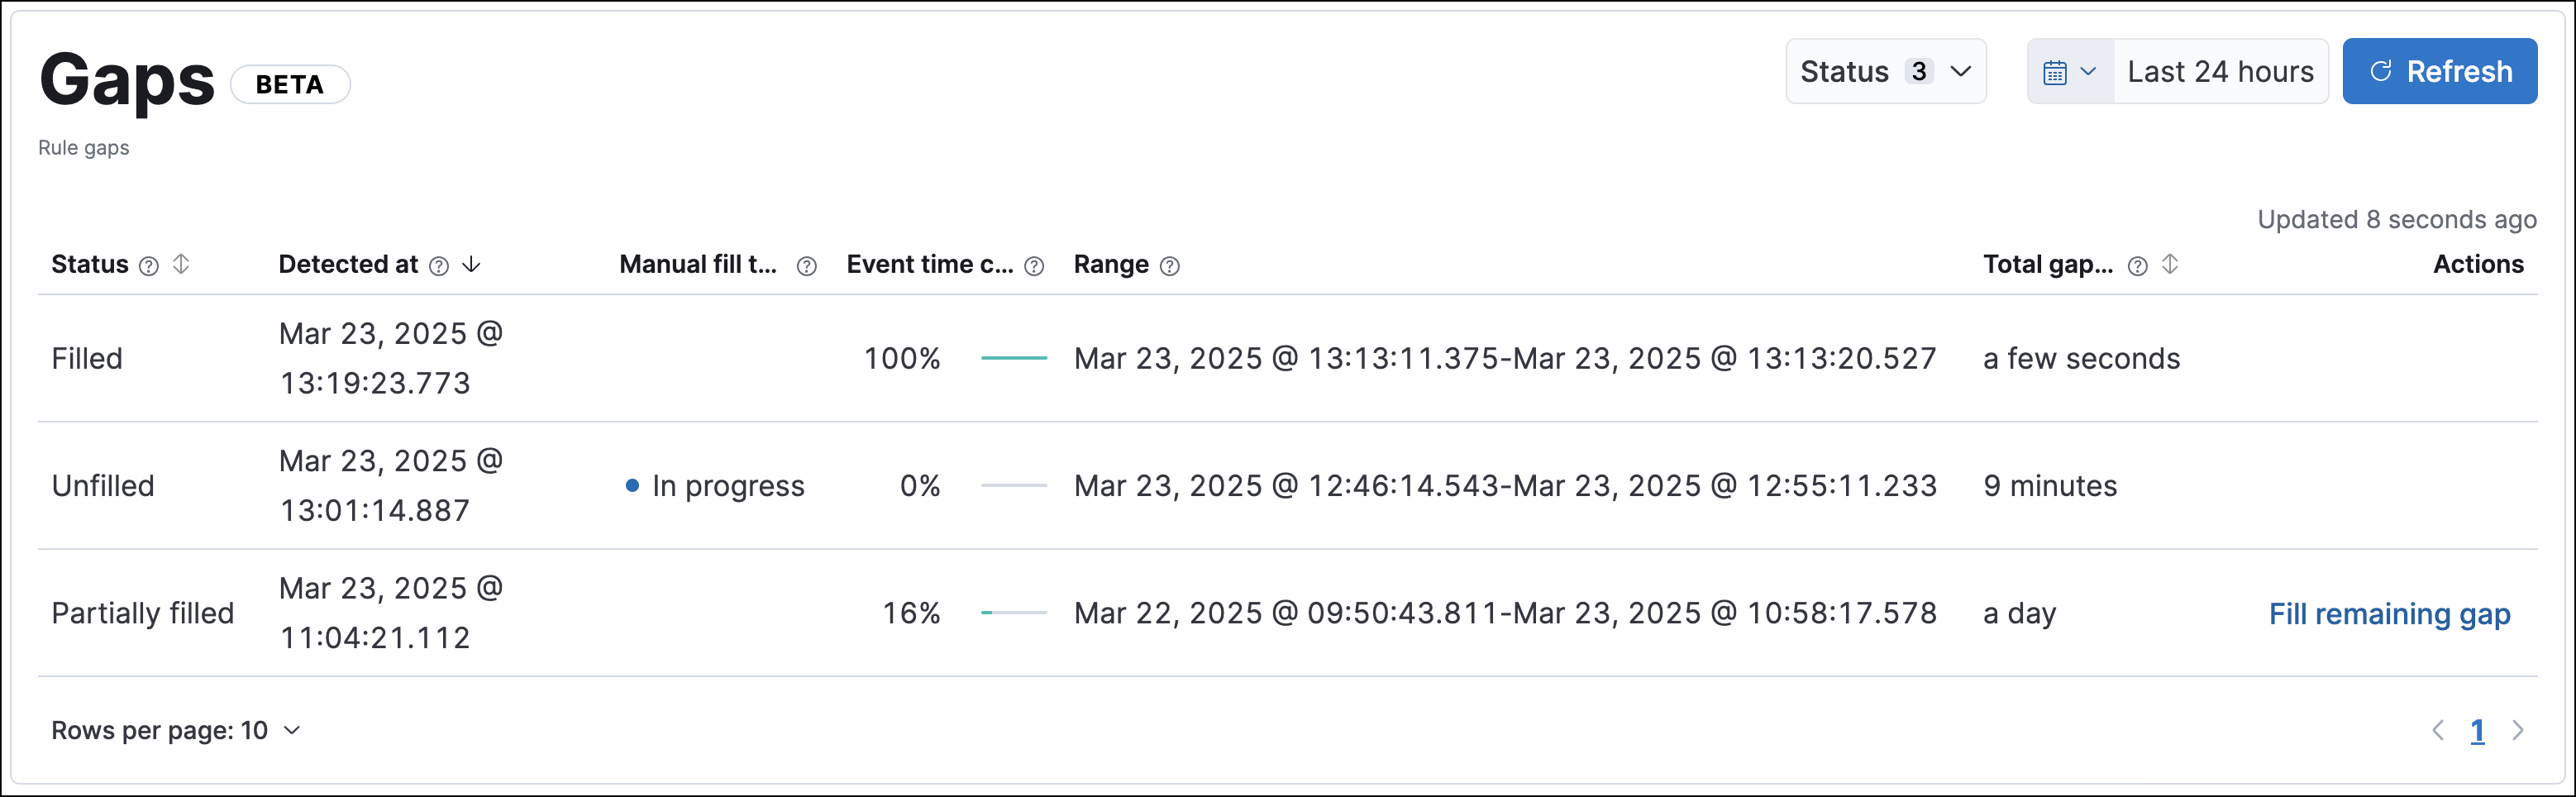
Task: Reverse the Detected at sort order
Action: pyautogui.click(x=472, y=265)
